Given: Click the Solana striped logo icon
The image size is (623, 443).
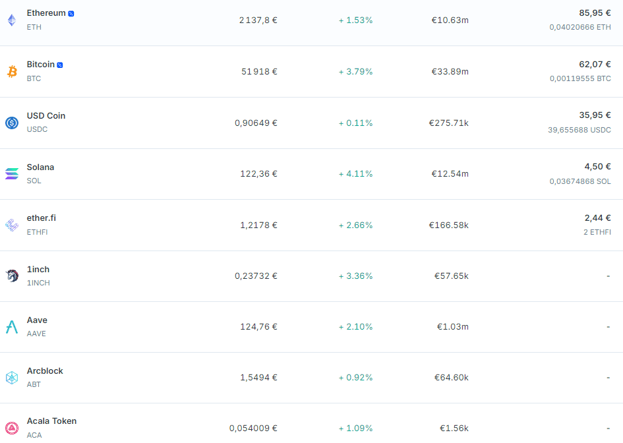Looking at the screenshot, I should [12, 174].
